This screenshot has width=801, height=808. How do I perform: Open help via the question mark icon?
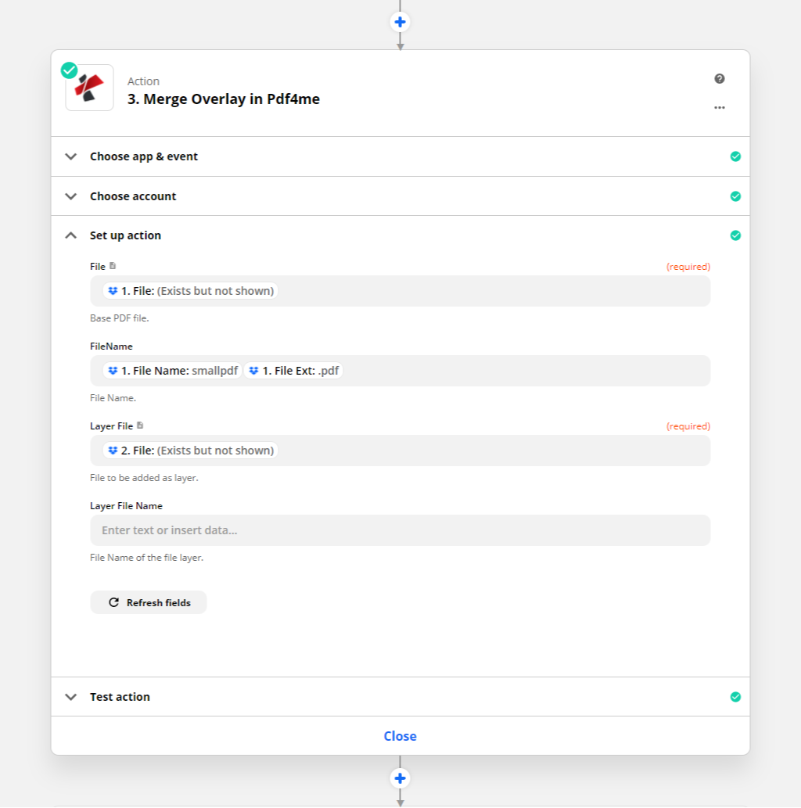(x=720, y=78)
